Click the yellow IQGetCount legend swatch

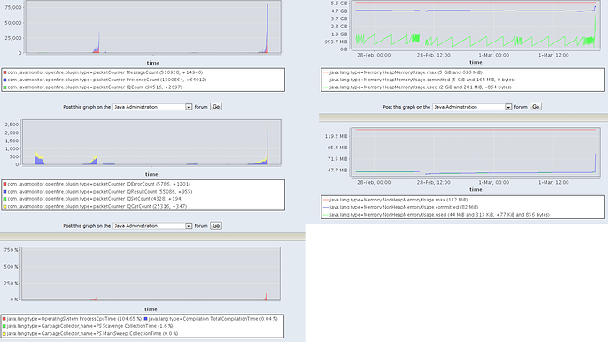(4, 207)
